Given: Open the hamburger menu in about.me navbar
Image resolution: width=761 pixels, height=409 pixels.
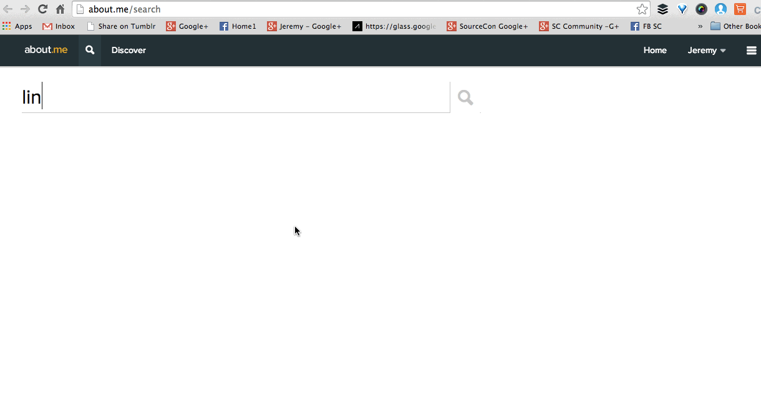Looking at the screenshot, I should 752,51.
